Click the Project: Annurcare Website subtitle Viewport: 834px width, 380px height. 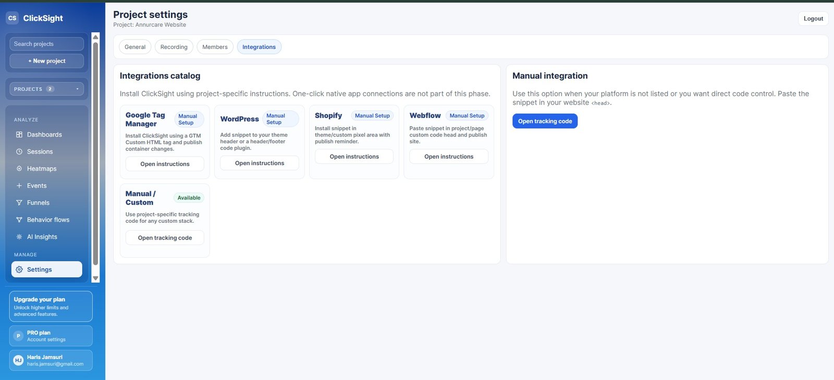point(150,25)
